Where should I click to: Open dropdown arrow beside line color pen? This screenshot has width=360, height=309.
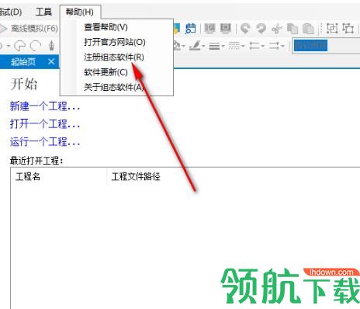203,47
